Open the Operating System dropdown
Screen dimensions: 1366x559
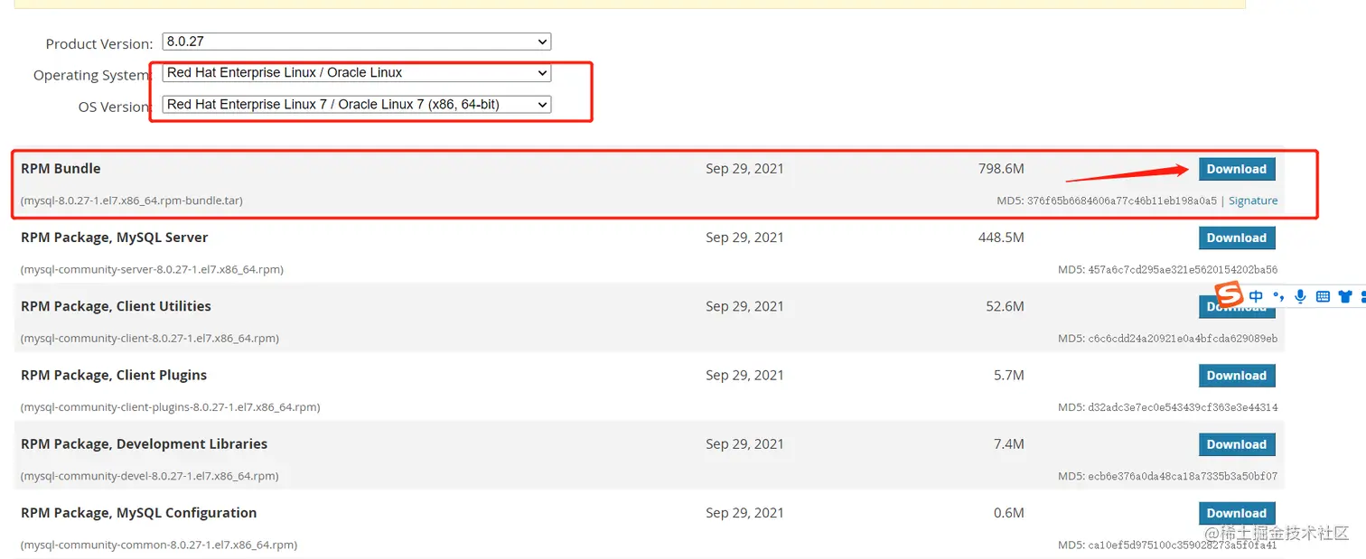click(357, 73)
